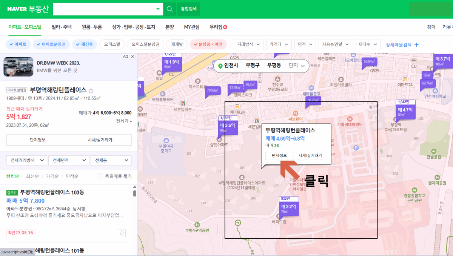The height and width of the screenshot is (256, 453).
Task: Click 단지정보 in the map popup
Action: coord(279,156)
